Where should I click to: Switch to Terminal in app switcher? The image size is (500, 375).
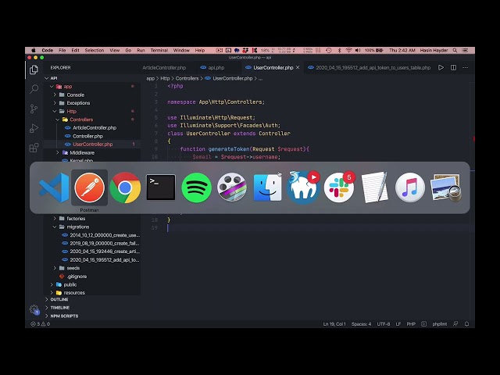coord(161,187)
